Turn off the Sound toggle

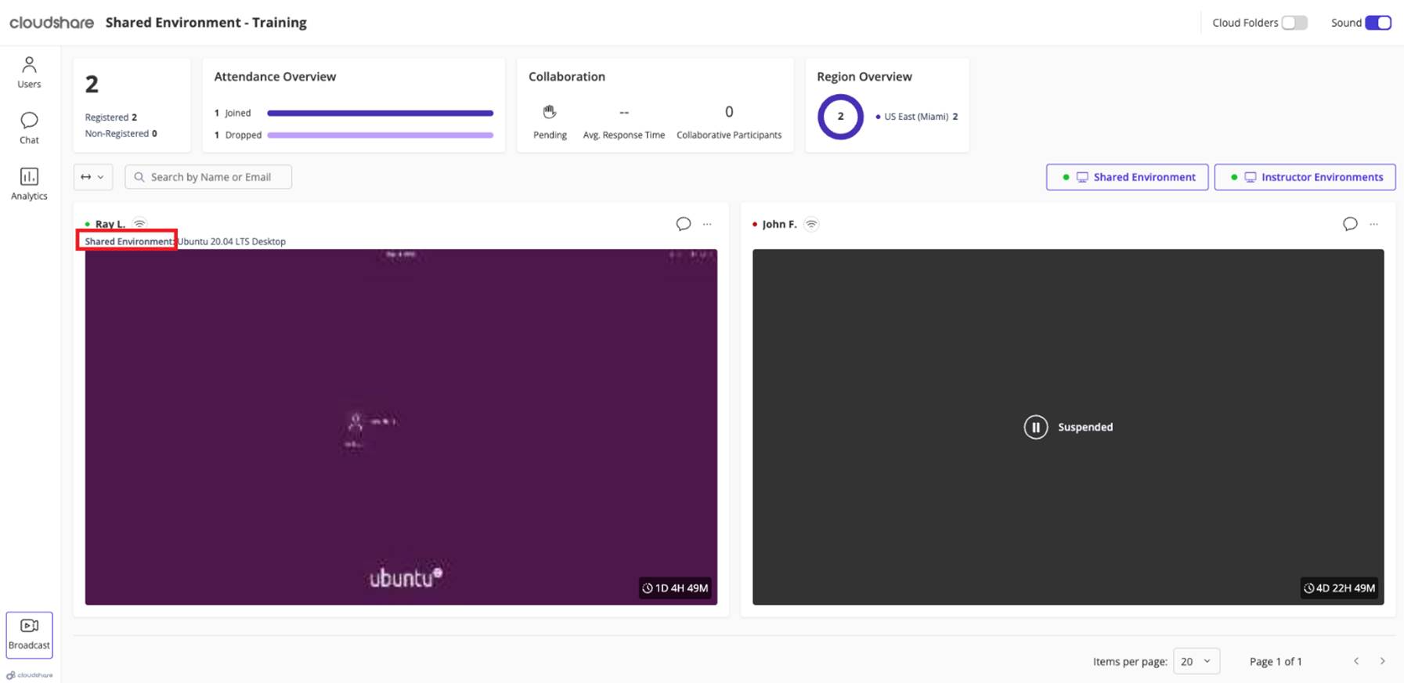(x=1377, y=23)
